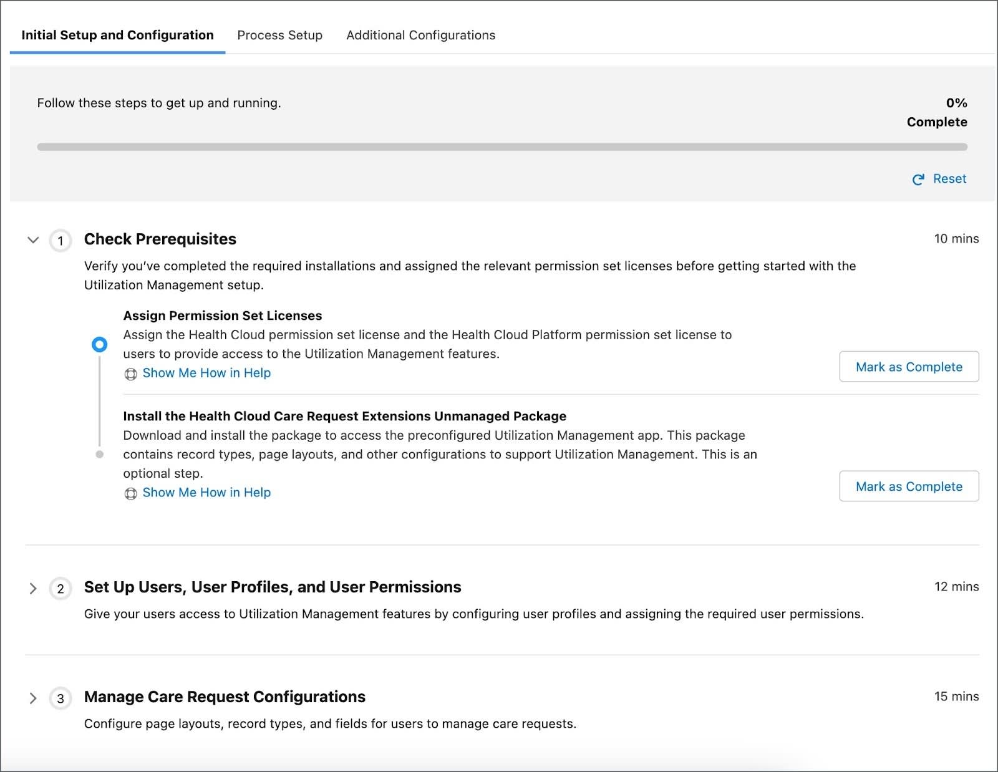Select the step 3 number badge
This screenshot has height=772, width=998.
pos(61,698)
